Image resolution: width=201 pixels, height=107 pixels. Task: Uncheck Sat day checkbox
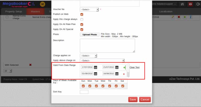click(x=123, y=86)
